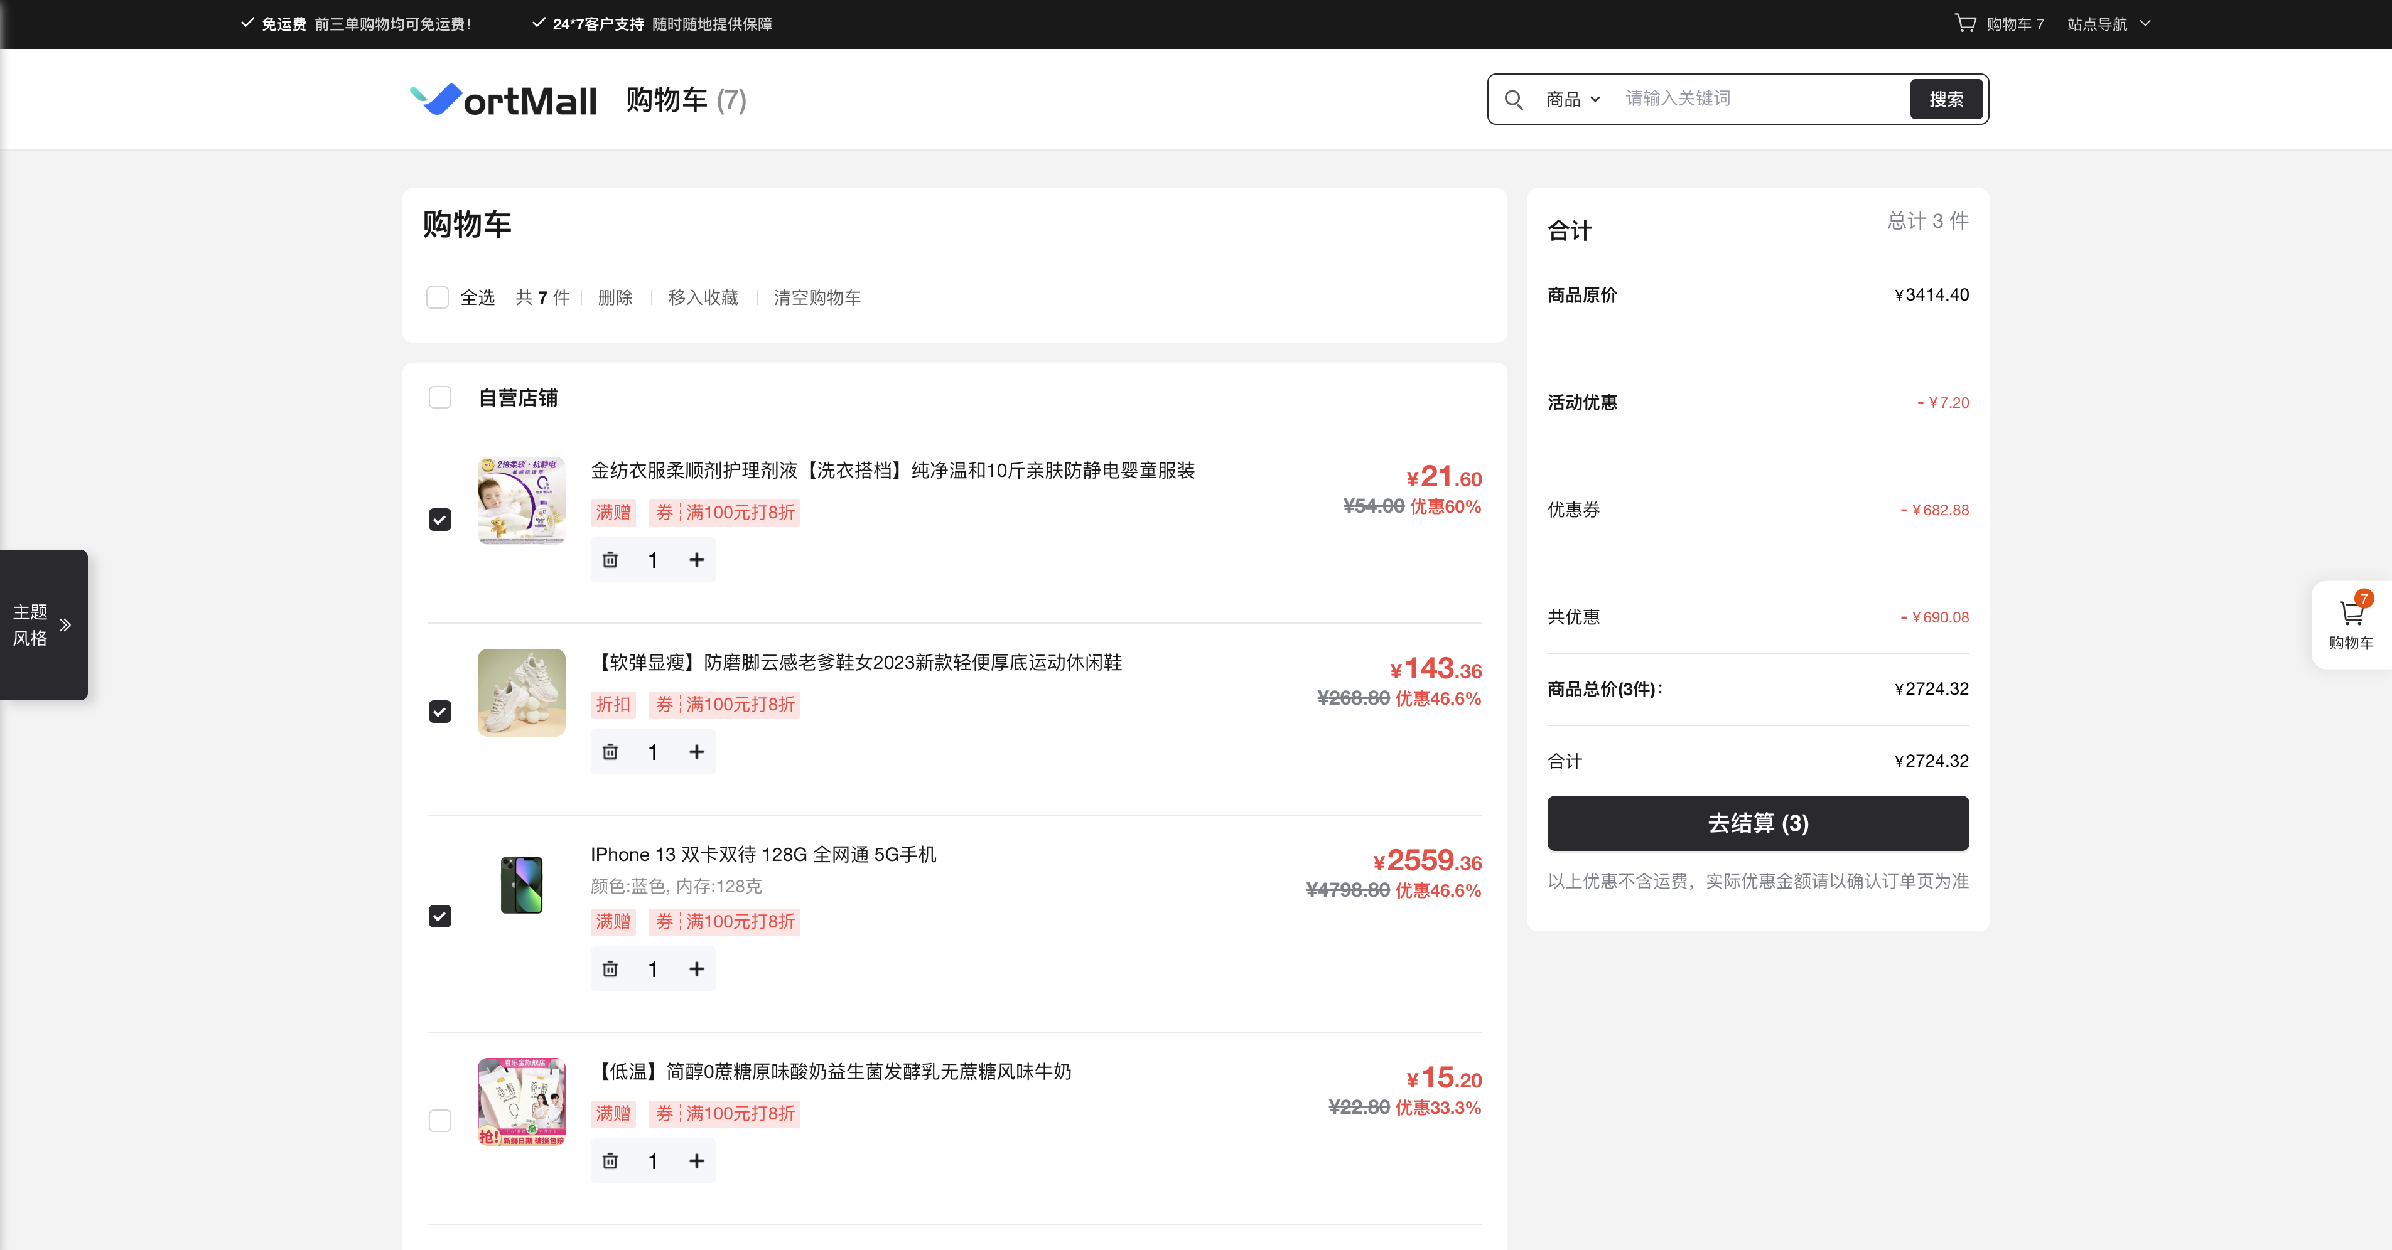
Task: Increase quantity of 金纺 fabric softener
Action: [x=696, y=560]
